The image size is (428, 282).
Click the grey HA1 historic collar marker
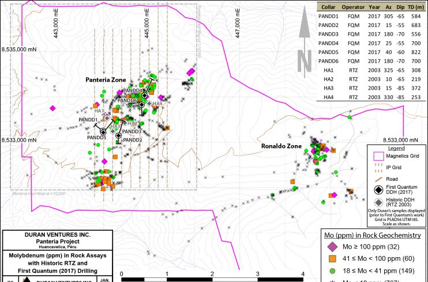[107, 118]
